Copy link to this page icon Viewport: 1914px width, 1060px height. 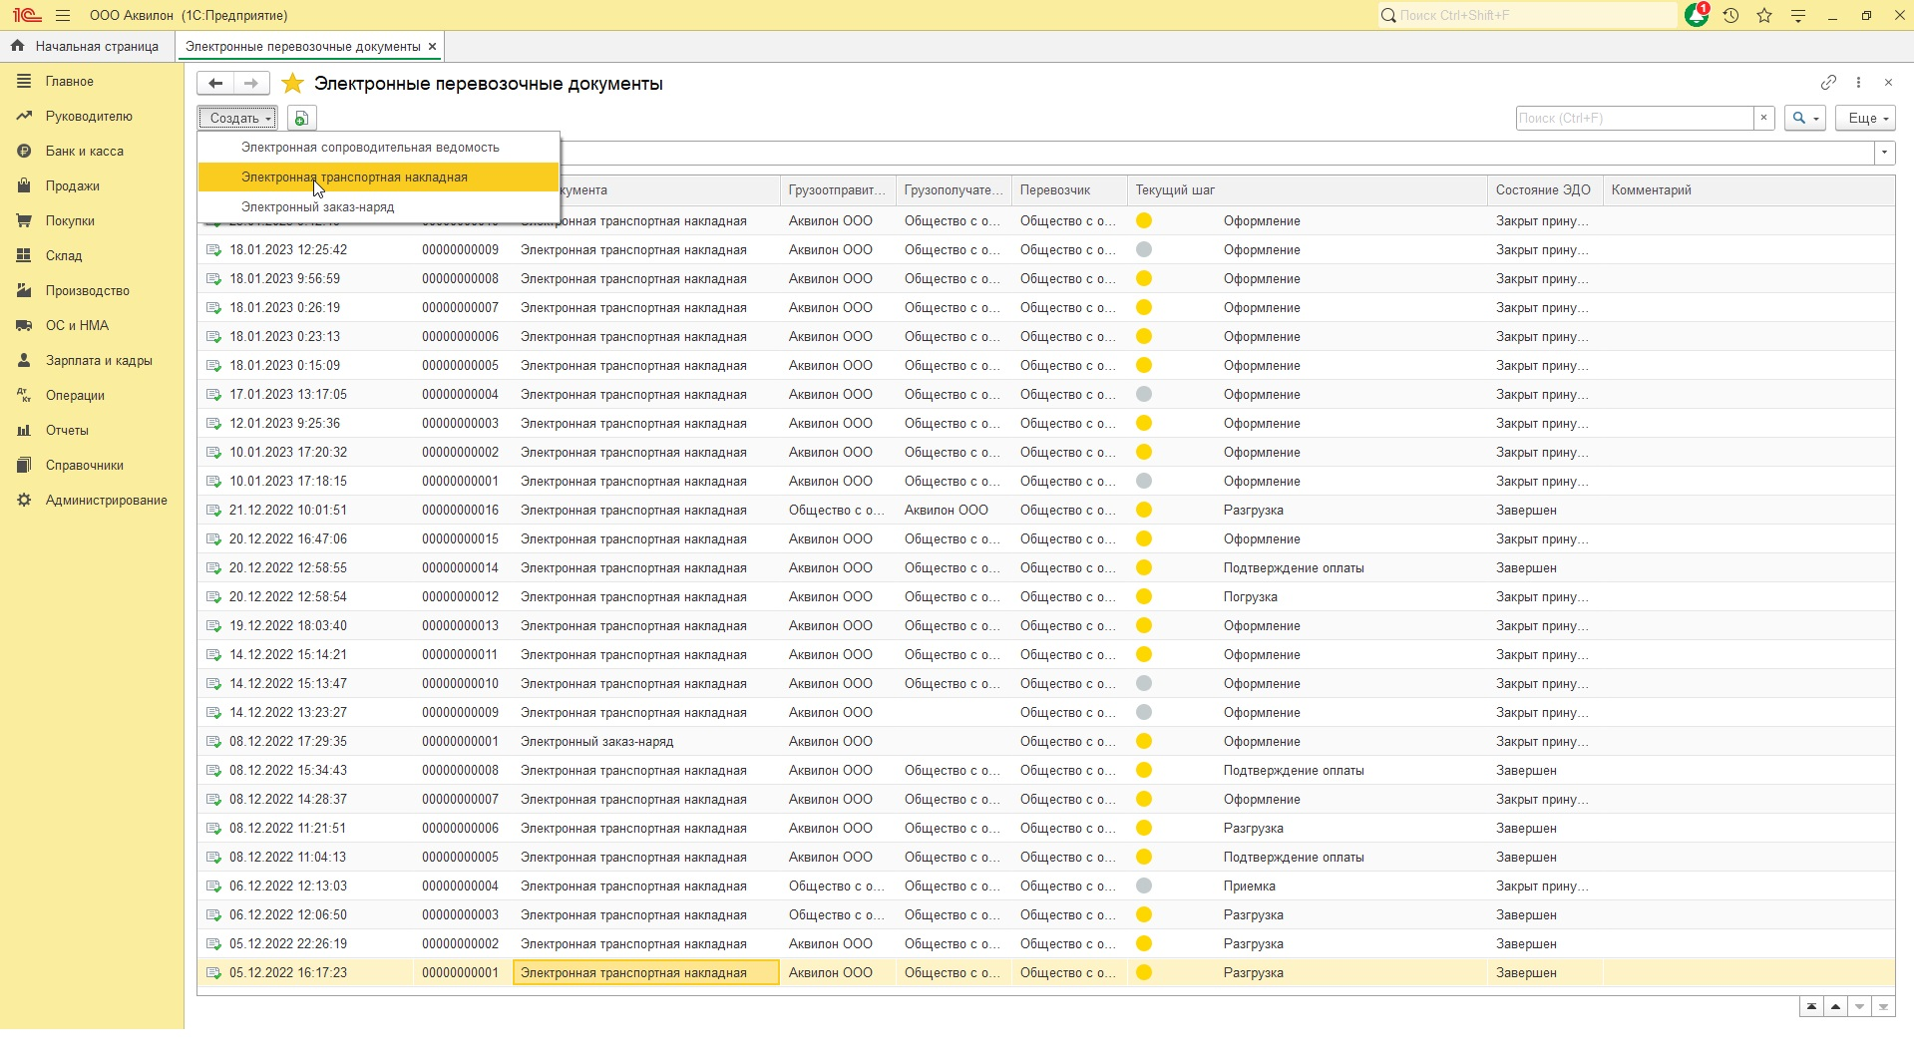click(1828, 83)
